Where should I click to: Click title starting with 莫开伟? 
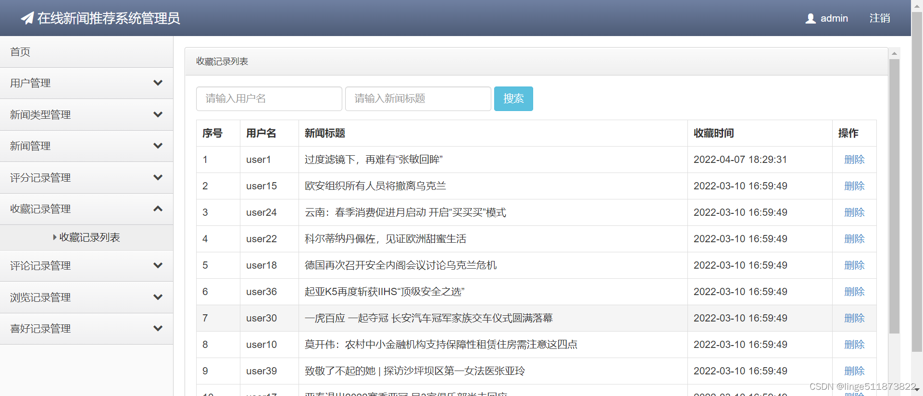441,345
